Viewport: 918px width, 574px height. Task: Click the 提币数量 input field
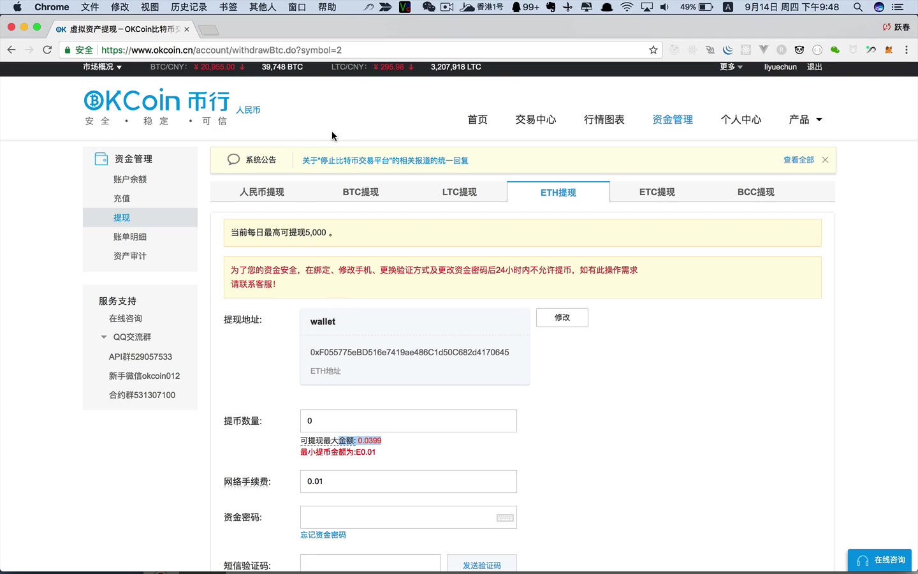point(409,421)
